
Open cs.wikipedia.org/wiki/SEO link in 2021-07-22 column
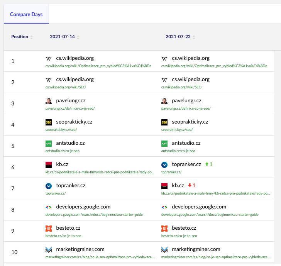(x=181, y=87)
